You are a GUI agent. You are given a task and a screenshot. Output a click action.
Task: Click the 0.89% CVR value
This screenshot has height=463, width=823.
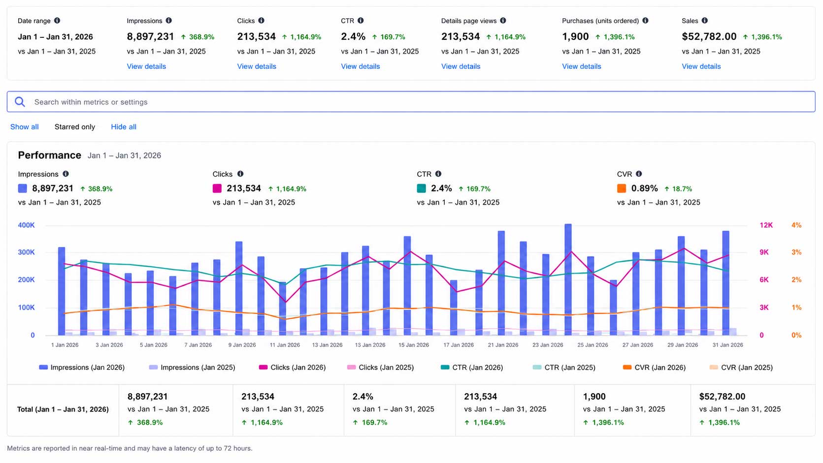pyautogui.click(x=645, y=188)
